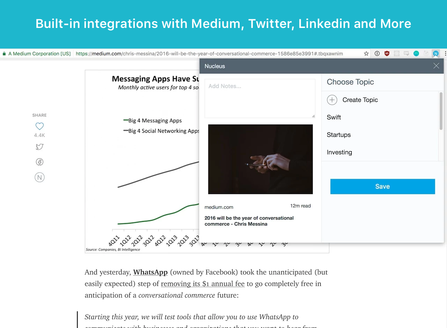Open the uBlock Origin extension icon

tap(387, 53)
